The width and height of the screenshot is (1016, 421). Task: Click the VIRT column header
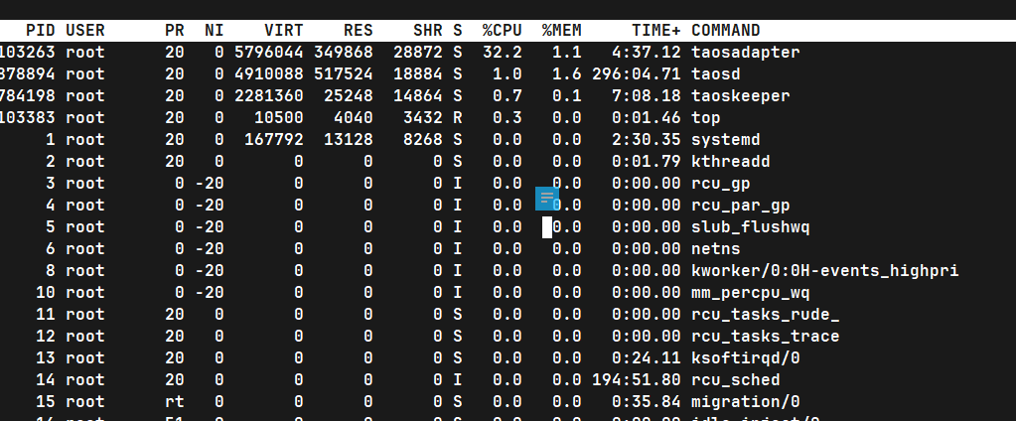point(284,31)
